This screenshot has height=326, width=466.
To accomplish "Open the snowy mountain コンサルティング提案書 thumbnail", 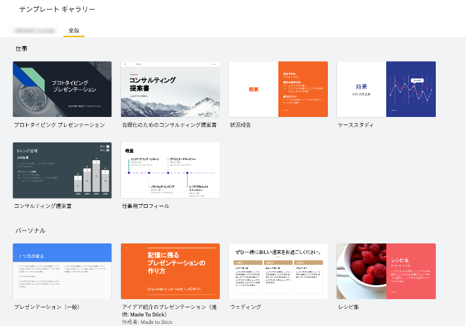I will pyautogui.click(x=170, y=89).
